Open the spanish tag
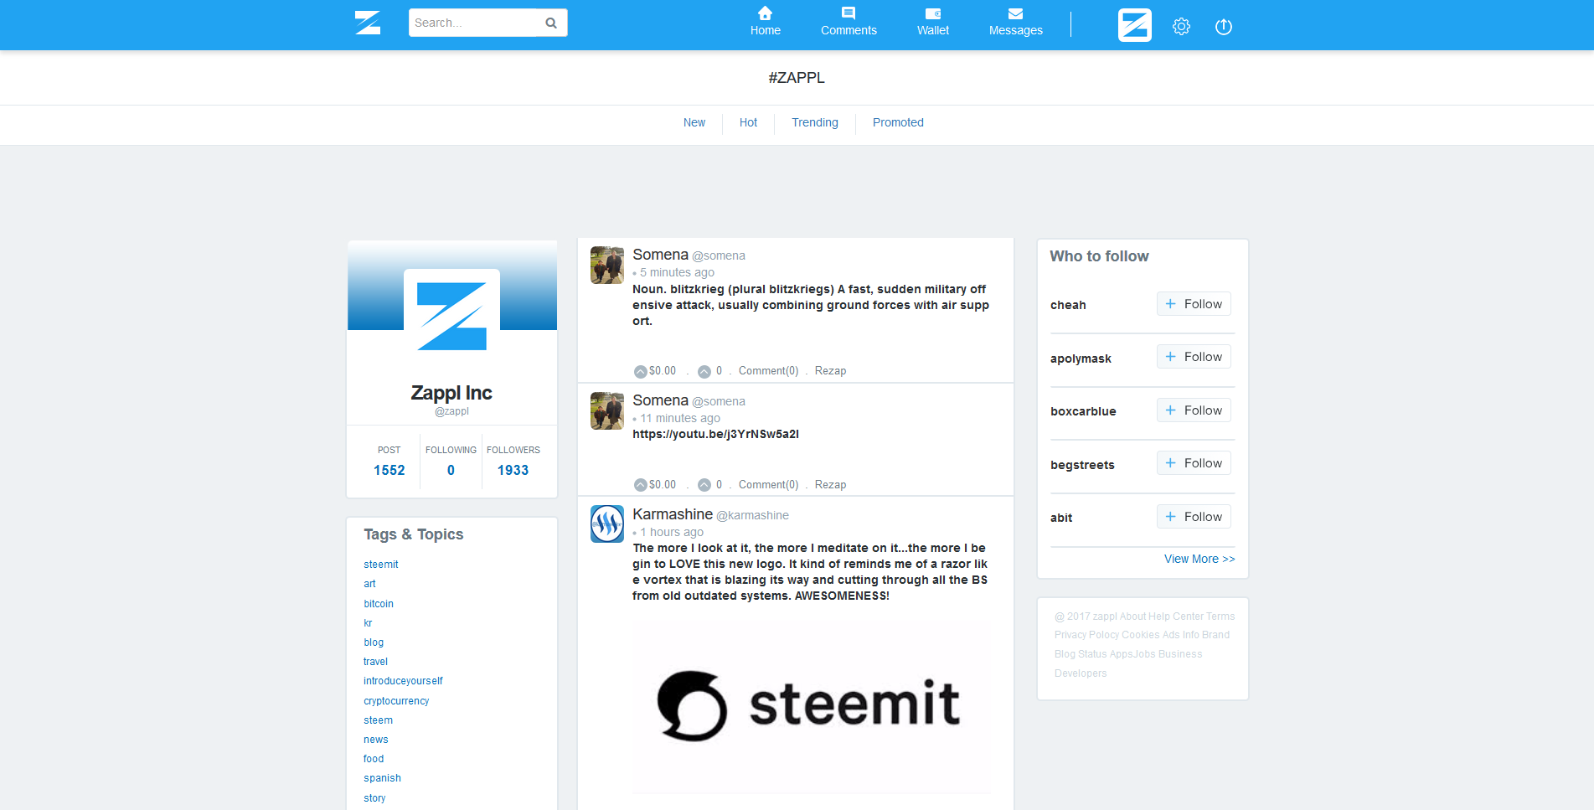Screen dimensions: 1594x810 tap(382, 778)
